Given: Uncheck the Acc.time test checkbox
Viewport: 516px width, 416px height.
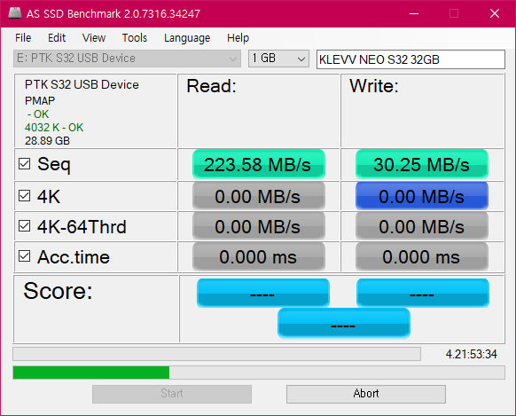Looking at the screenshot, I should pos(24,255).
